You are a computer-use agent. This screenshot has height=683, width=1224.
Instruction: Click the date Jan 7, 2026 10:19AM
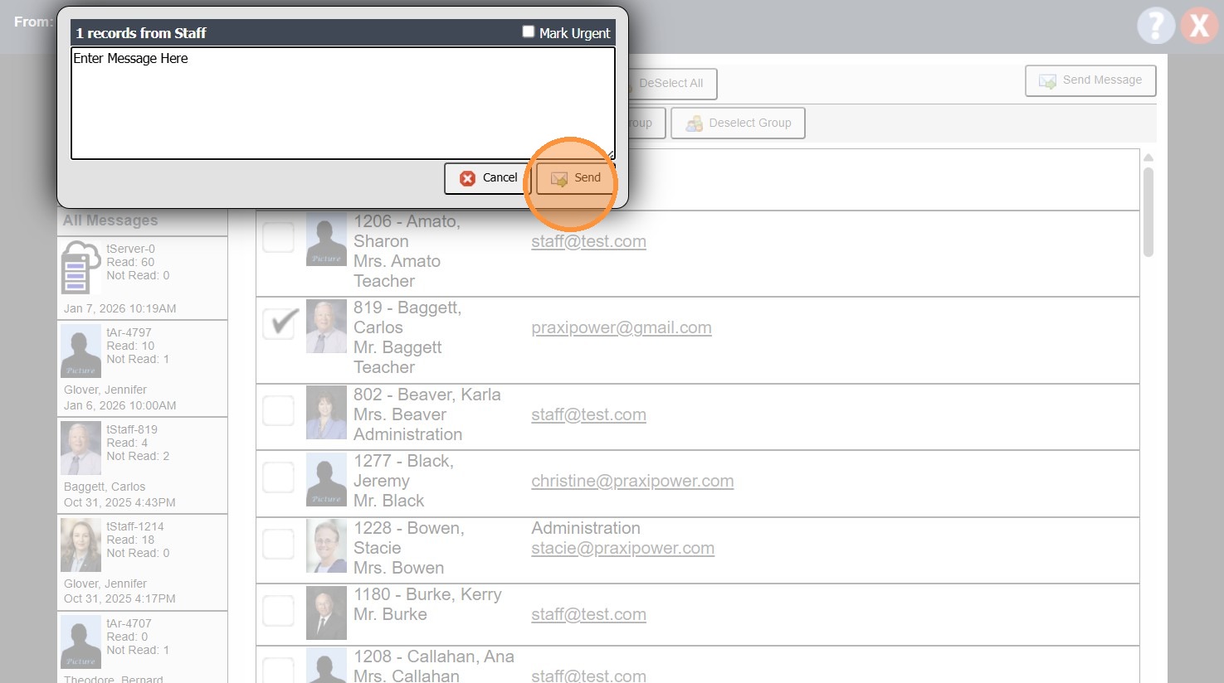click(120, 308)
